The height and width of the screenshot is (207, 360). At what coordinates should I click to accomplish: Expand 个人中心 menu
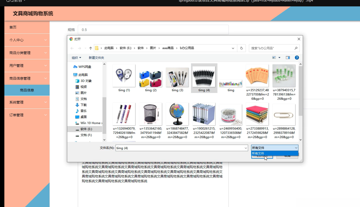pyautogui.click(x=27, y=40)
